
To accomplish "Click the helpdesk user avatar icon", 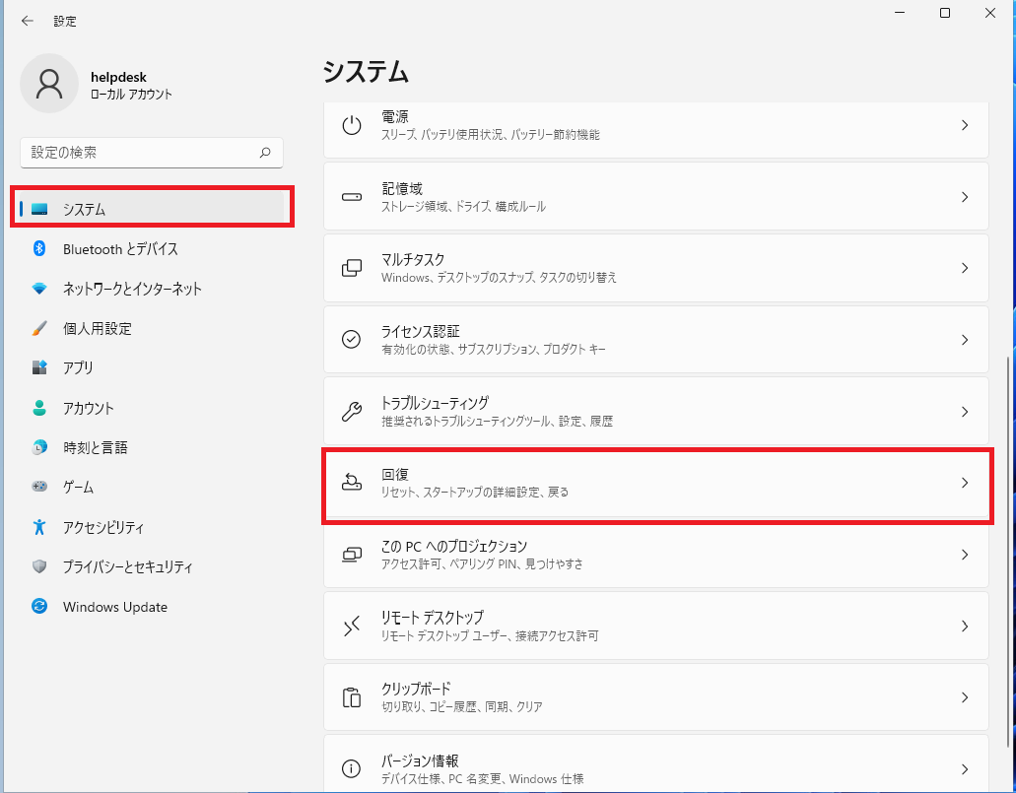I will [x=49, y=84].
